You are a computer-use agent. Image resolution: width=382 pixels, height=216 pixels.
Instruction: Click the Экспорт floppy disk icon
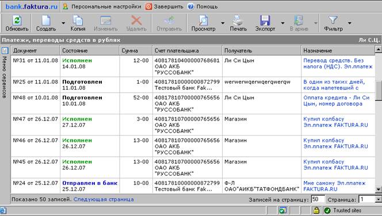(265, 21)
